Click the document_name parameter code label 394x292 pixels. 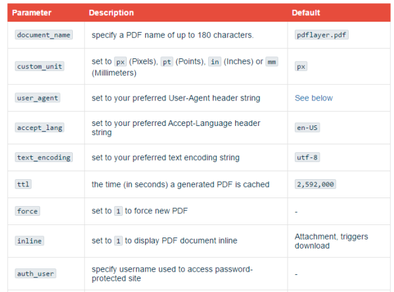[43, 35]
